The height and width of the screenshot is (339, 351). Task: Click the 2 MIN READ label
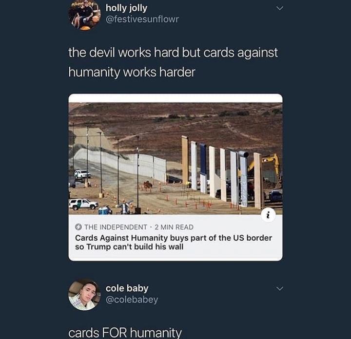click(x=174, y=227)
